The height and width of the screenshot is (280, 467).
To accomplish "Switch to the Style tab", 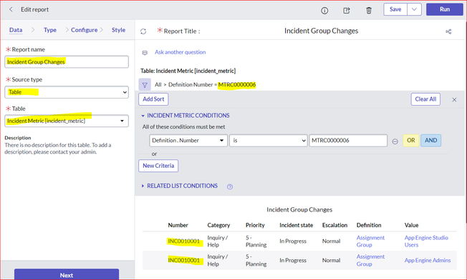I will [x=118, y=30].
